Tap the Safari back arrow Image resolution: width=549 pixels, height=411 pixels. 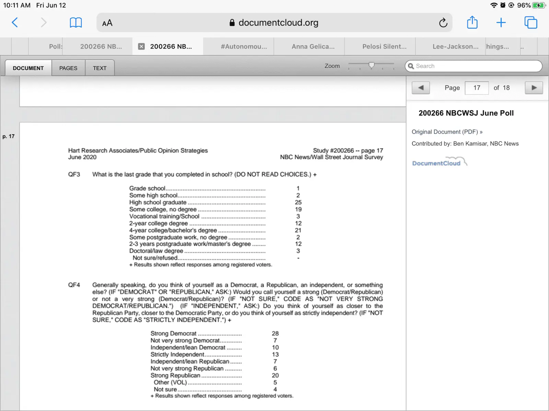(15, 23)
